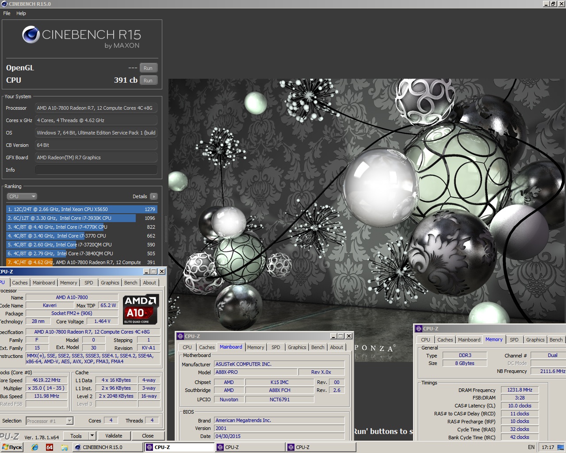The image size is (566, 453).
Task: Click the DRAM Frequency 1231.8 MHz value
Action: [520, 390]
